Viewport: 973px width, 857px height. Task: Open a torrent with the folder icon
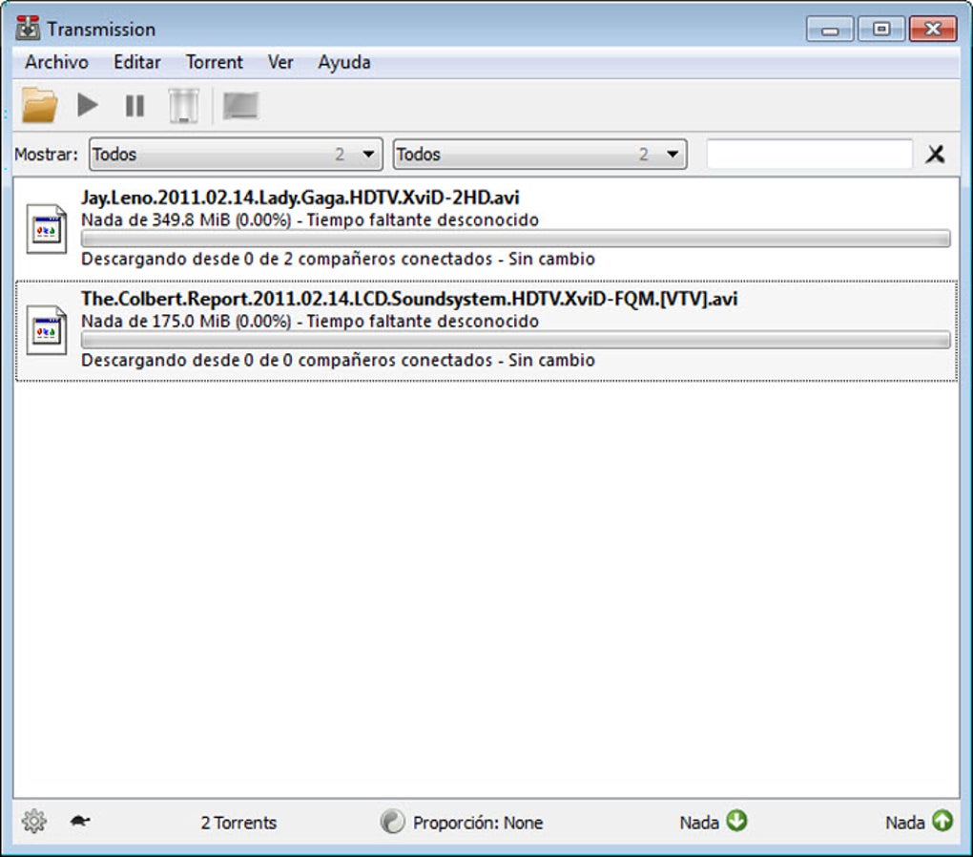(39, 105)
